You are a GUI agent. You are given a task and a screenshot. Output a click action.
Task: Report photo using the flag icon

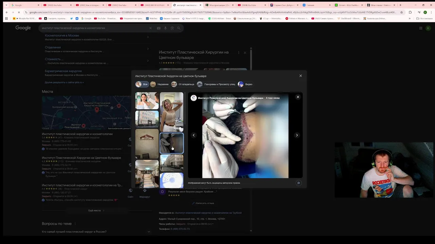point(298,183)
